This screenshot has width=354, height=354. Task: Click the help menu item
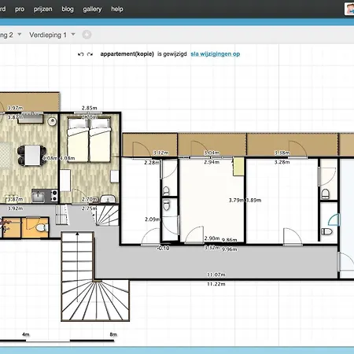(117, 9)
